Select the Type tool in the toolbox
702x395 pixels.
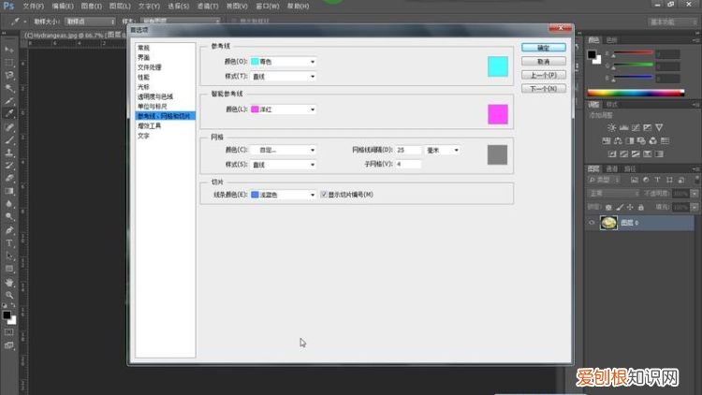[x=9, y=241]
